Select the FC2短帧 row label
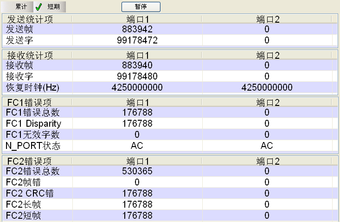The image size is (340, 222). click(23, 216)
